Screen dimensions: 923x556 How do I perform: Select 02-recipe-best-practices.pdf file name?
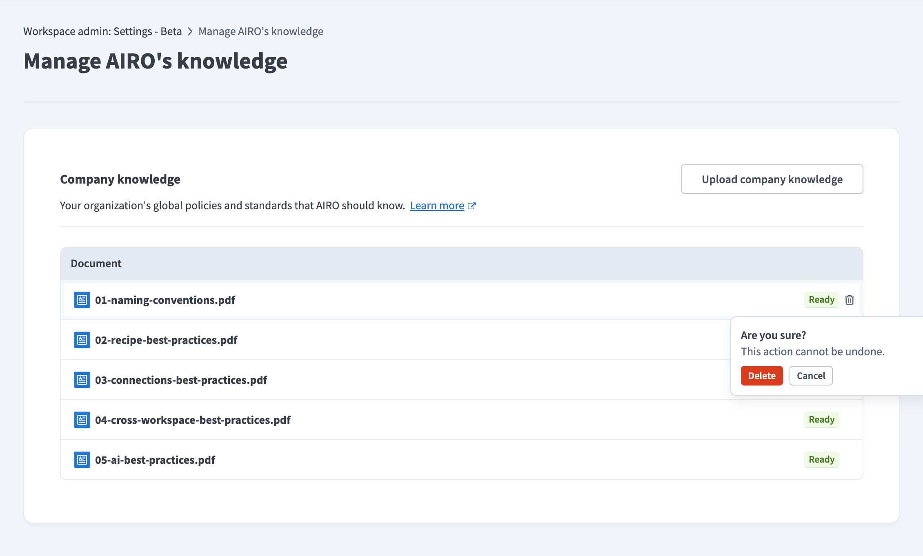(x=166, y=340)
